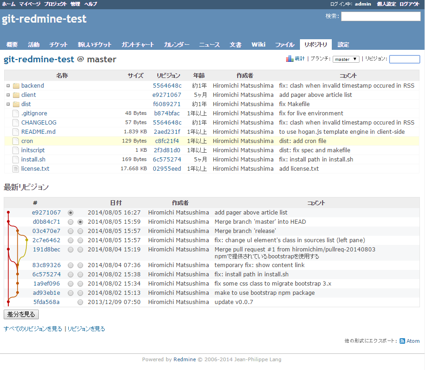Click the README.md file icon
Image resolution: width=425 pixels, height=370 pixels.
coord(16,132)
